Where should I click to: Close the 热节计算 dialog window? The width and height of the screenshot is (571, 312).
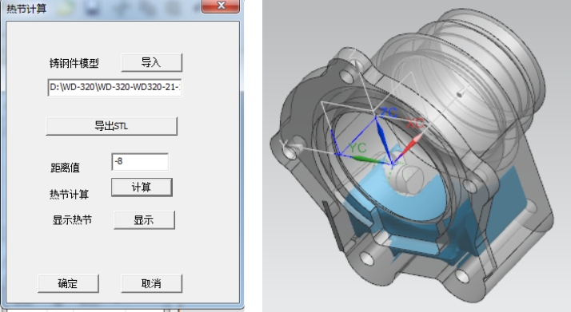[x=221, y=6]
